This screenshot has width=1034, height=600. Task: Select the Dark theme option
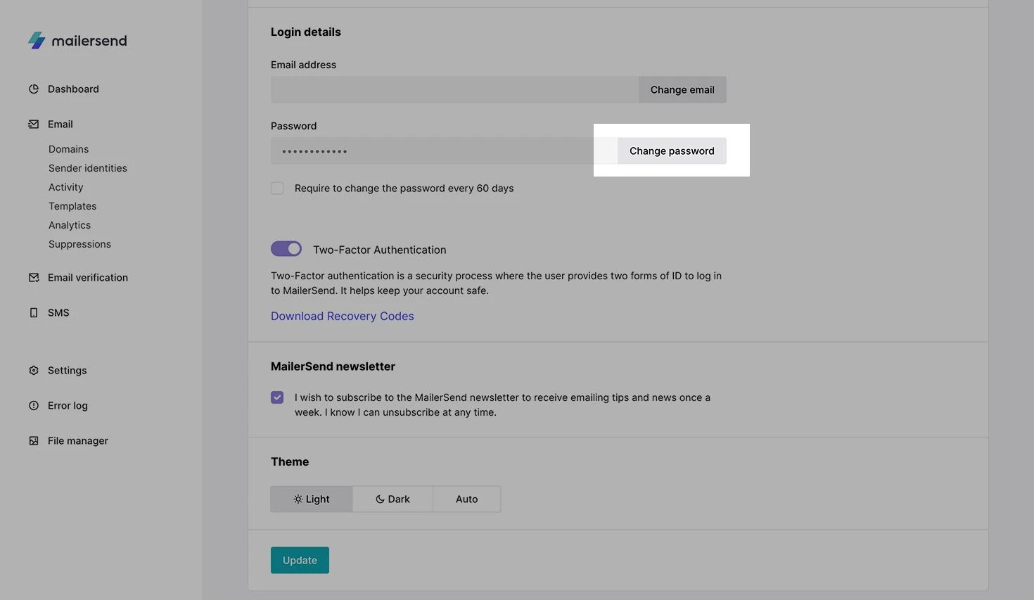pyautogui.click(x=392, y=499)
